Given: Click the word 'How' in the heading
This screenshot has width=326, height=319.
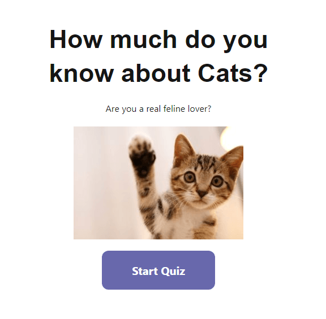Looking at the screenshot, I should point(76,40).
